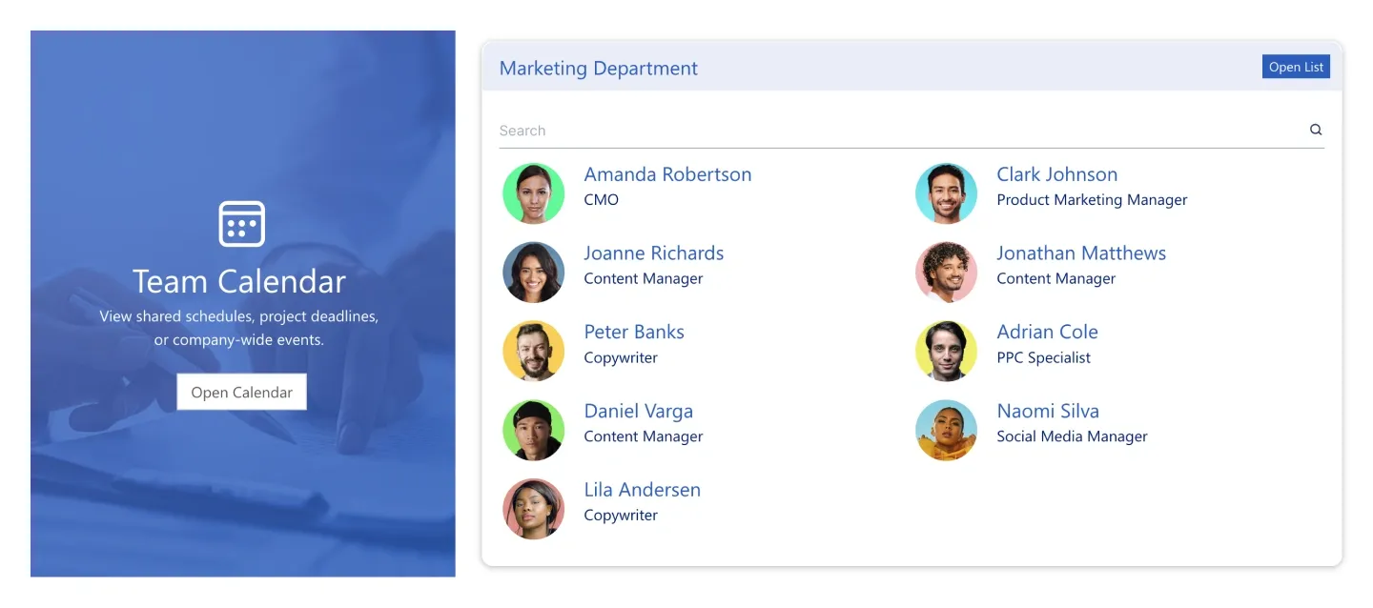The width and height of the screenshot is (1373, 608).
Task: Open Naomi Silva's profile link
Action: (1048, 411)
